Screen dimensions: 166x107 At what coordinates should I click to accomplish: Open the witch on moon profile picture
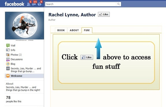(x=24, y=26)
